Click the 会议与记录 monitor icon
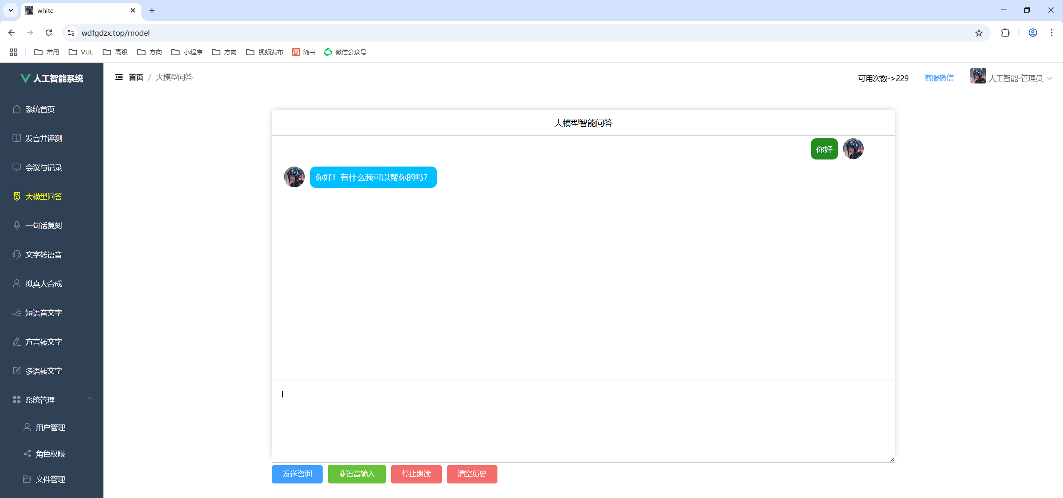This screenshot has width=1063, height=498. click(x=17, y=167)
